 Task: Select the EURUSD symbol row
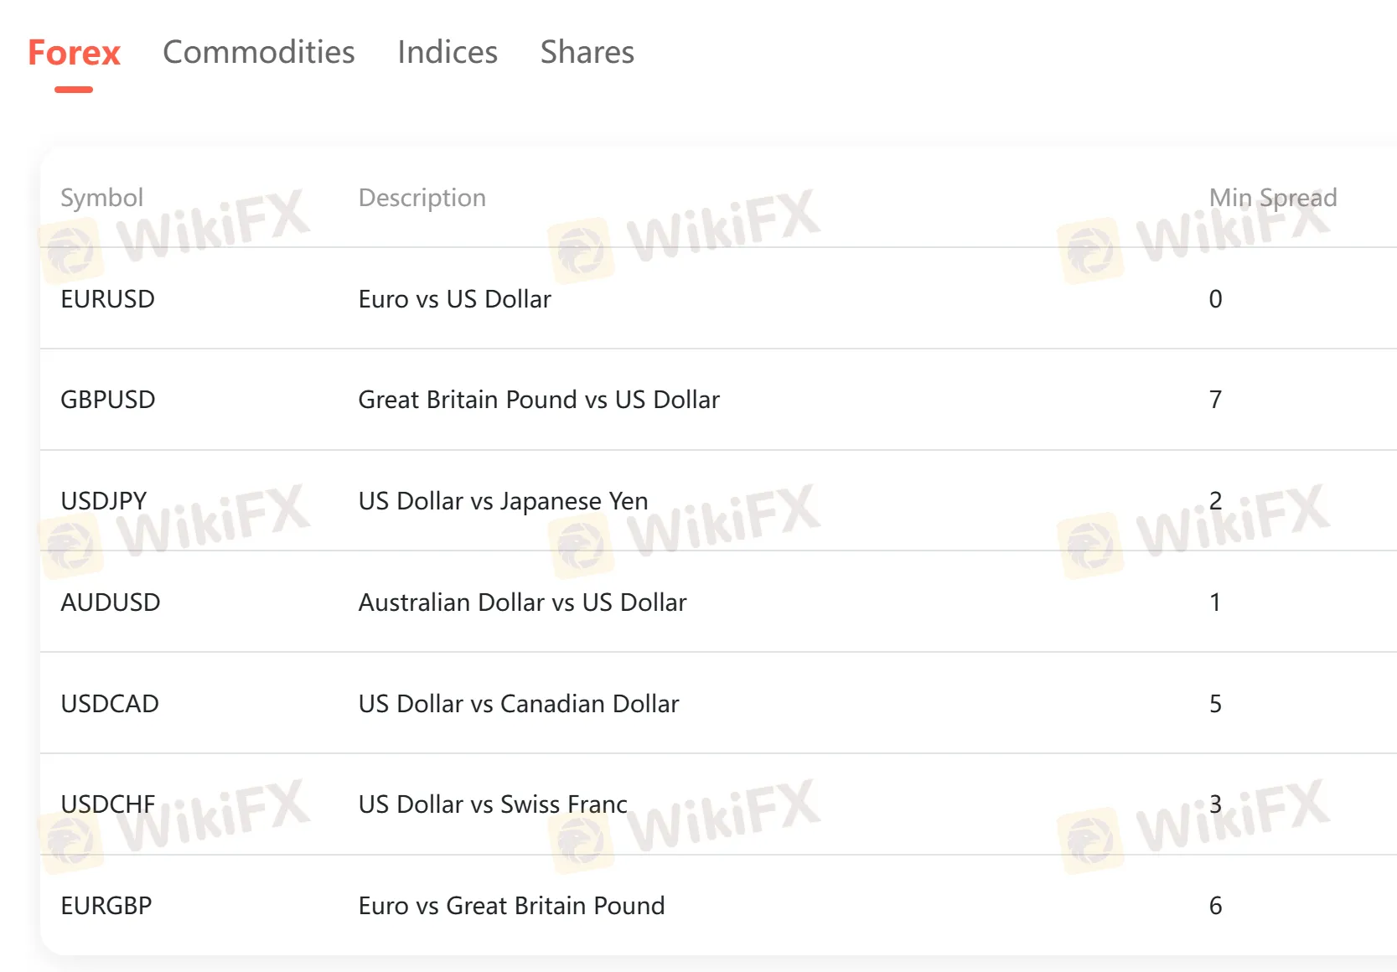(107, 299)
